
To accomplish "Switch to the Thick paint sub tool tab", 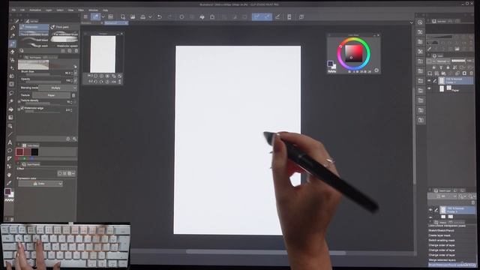I will (x=64, y=27).
